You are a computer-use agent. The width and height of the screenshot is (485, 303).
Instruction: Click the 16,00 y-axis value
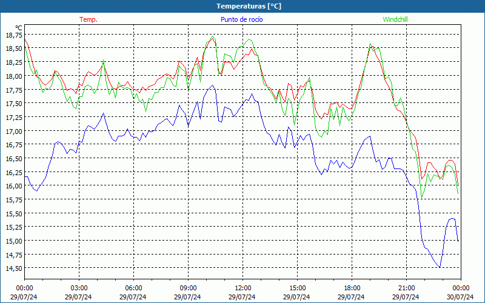coord(14,186)
